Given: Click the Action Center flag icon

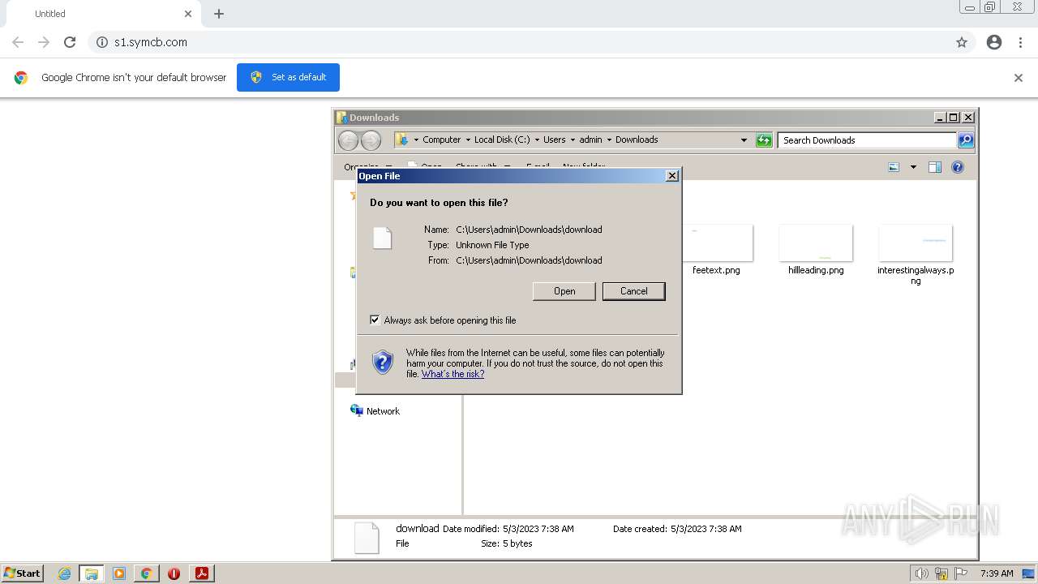Looking at the screenshot, I should click(x=961, y=573).
